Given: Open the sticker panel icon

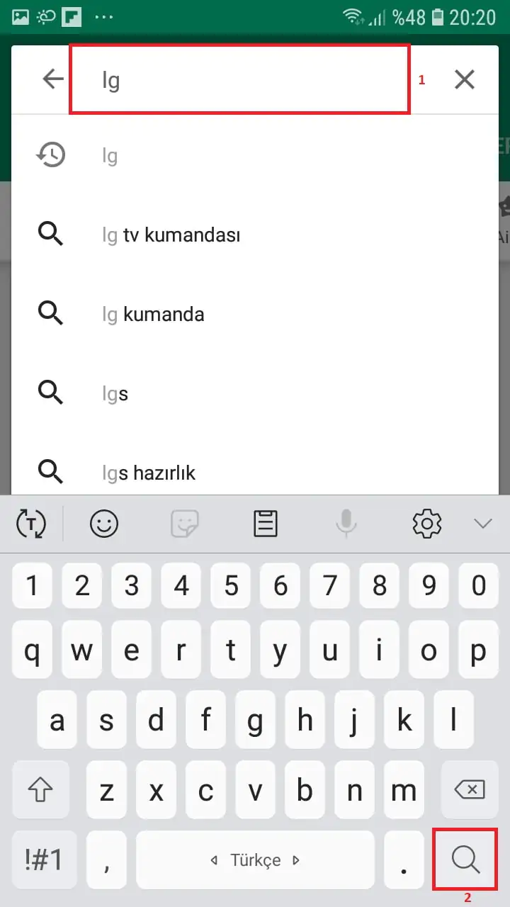Looking at the screenshot, I should point(185,524).
